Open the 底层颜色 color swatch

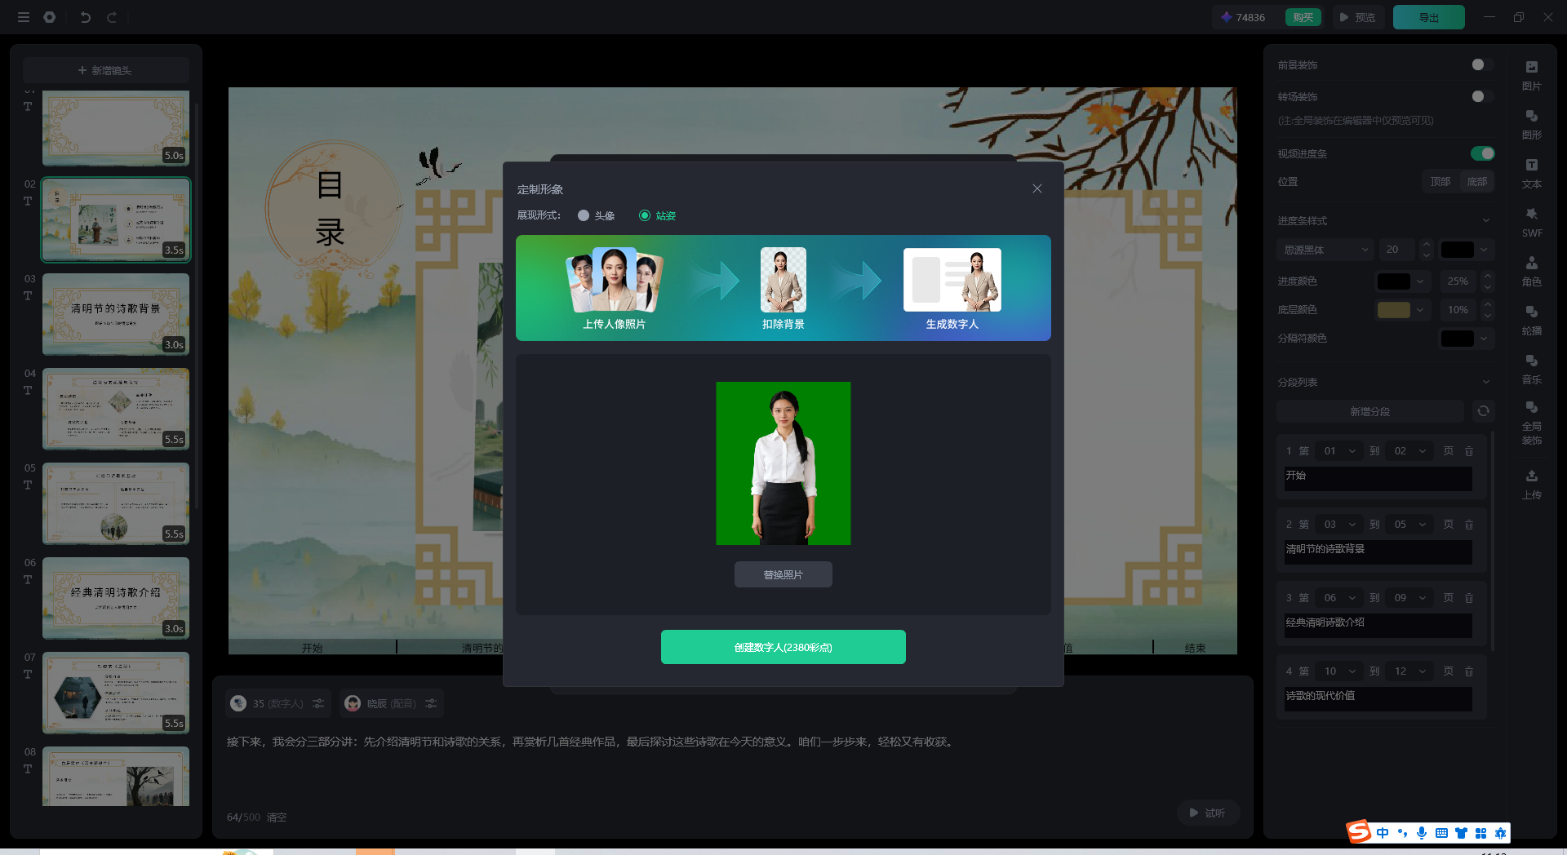point(1394,310)
